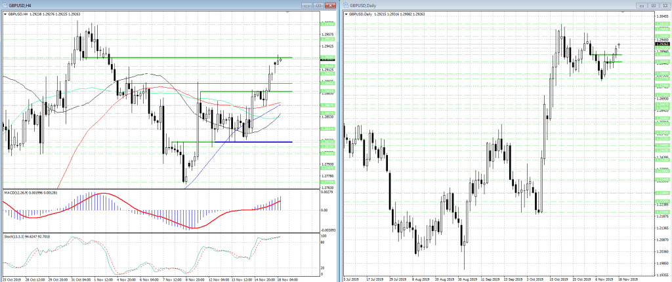Close the GBPUSD,Daily chart window
The image size is (672, 282).
click(x=664, y=5)
